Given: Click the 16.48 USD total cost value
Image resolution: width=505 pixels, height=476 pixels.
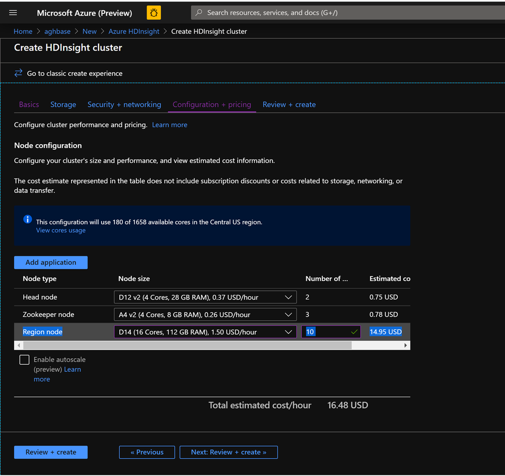Looking at the screenshot, I should (347, 405).
